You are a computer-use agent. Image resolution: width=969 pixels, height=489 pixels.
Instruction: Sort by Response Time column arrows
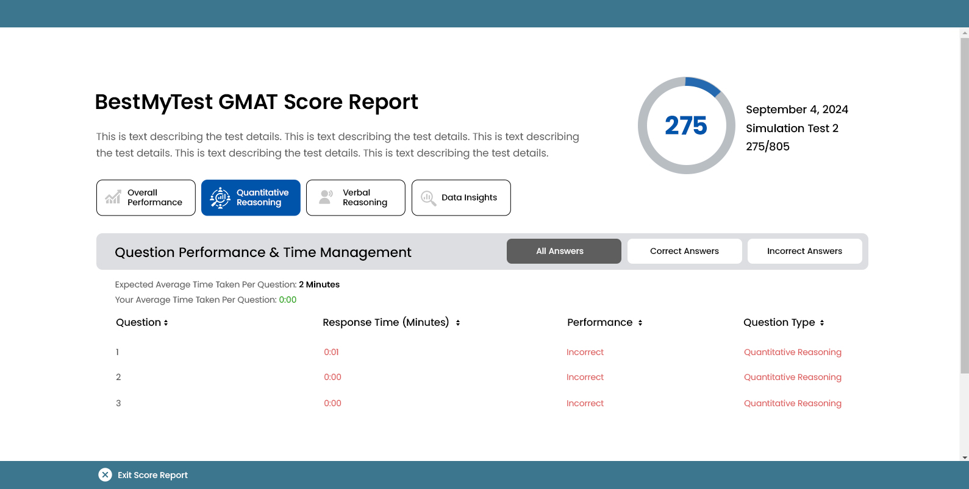[x=458, y=323]
